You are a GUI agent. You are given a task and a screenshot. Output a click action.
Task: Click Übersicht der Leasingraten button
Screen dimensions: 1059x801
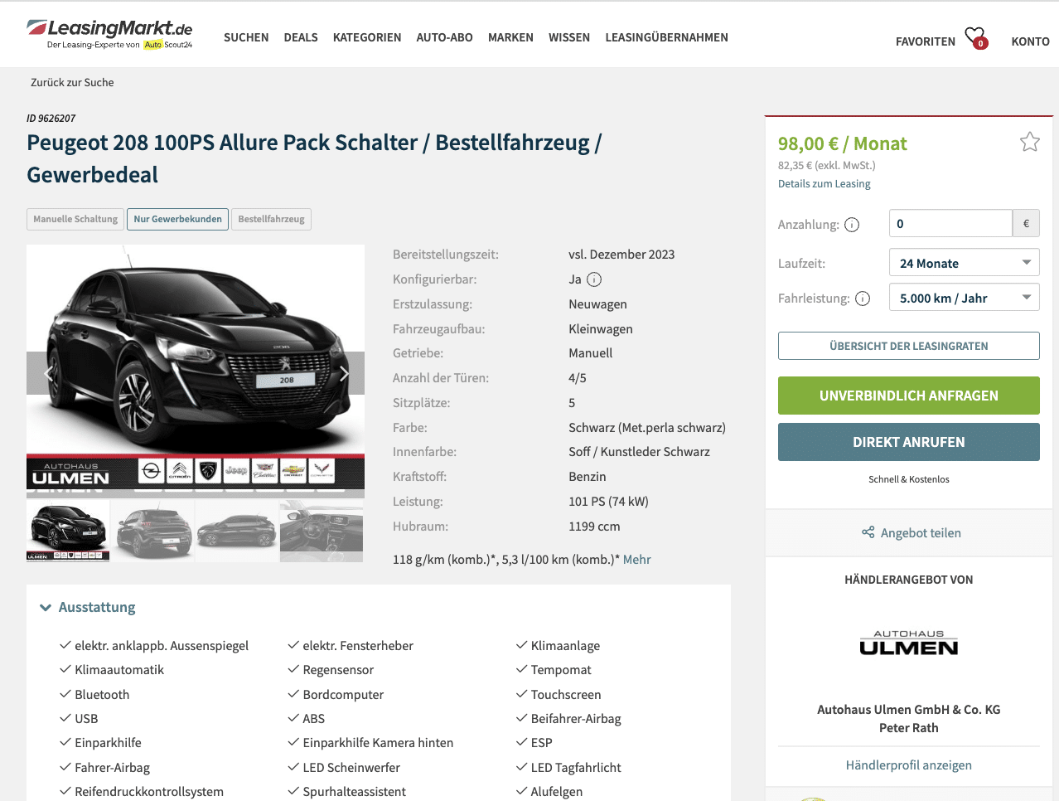909,346
